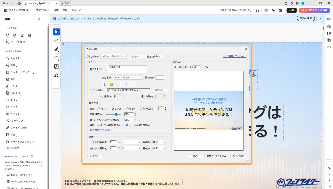Click the rotate page icon
333x189 pixels.
(x=8, y=35)
